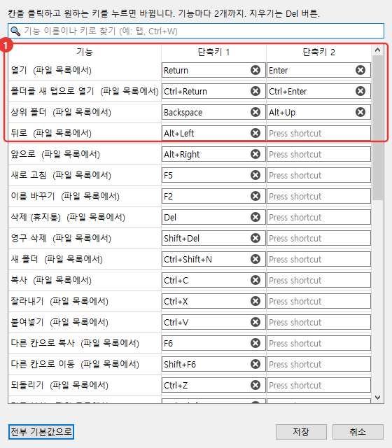Select empty 단축키 2 field for 삭제 (휴지통)
This screenshot has width=392, height=448.
318,217
